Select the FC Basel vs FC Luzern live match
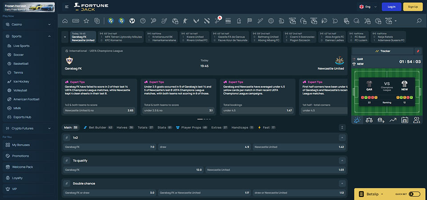Viewport: 427px width, 200px height. (x=358, y=37)
